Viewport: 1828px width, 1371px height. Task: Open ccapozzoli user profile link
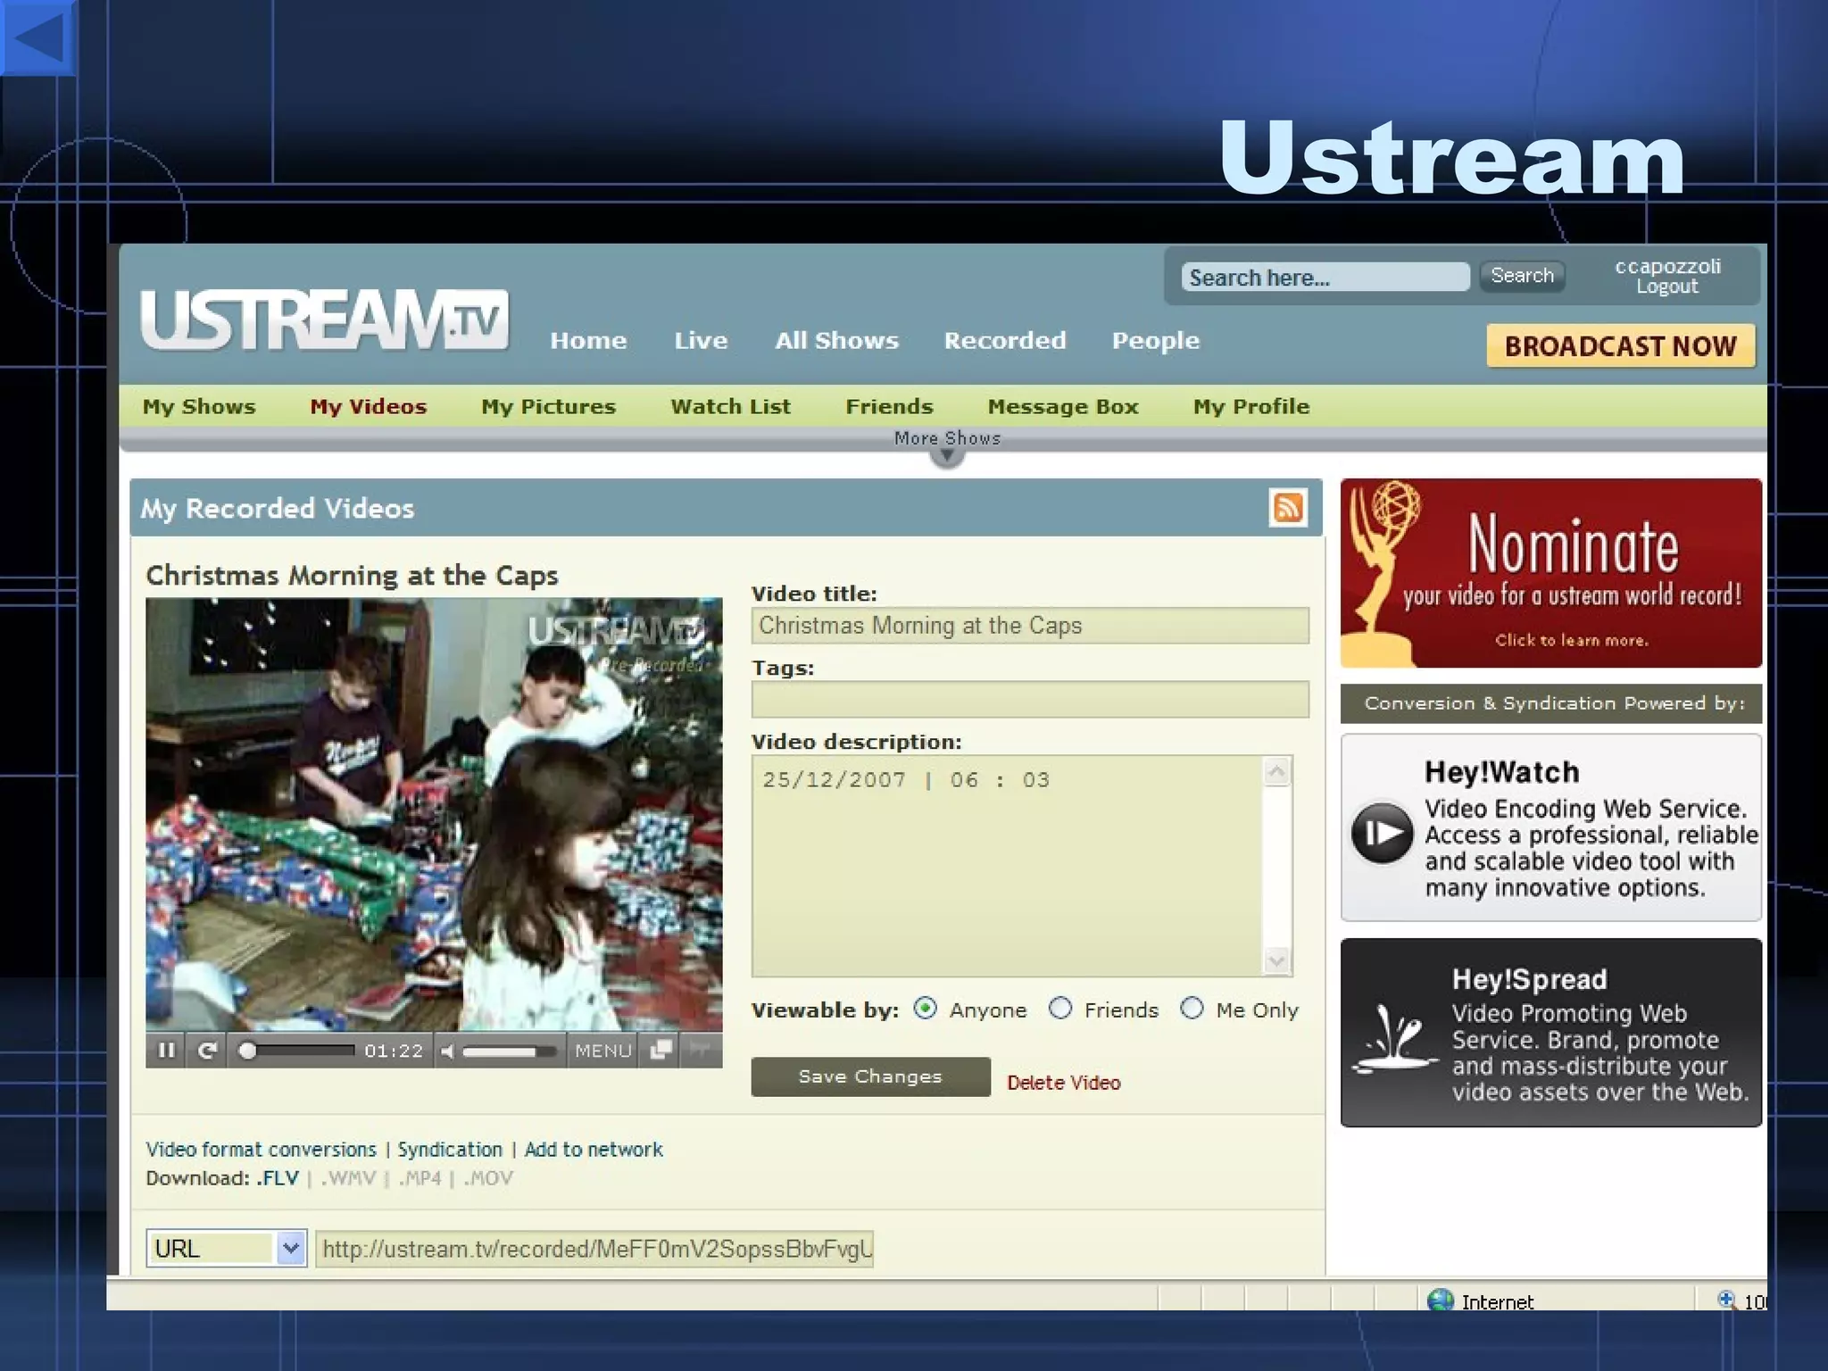tap(1667, 266)
